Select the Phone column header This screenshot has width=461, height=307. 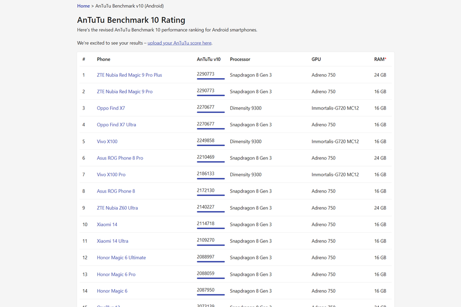click(x=104, y=59)
